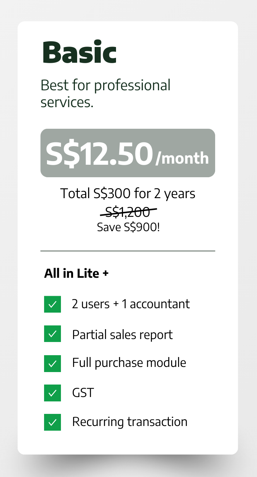Click the green checkmark beside 2 users + 1 accountant

pyautogui.click(x=53, y=304)
